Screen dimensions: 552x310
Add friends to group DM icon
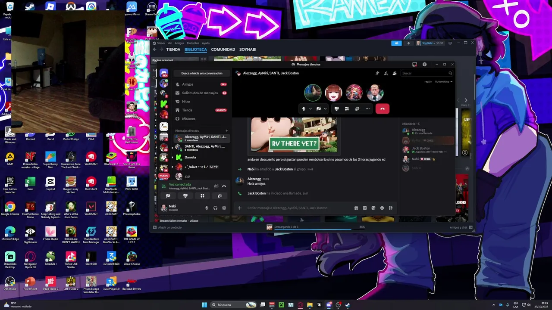(386, 73)
